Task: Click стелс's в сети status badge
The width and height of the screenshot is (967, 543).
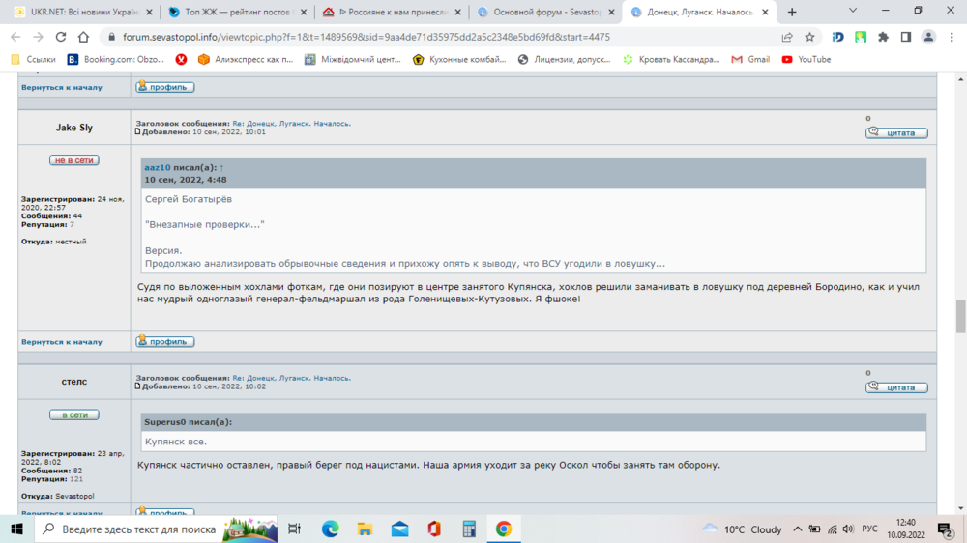Action: [74, 414]
